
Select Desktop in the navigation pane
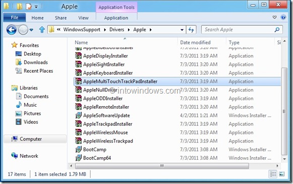pos(32,54)
